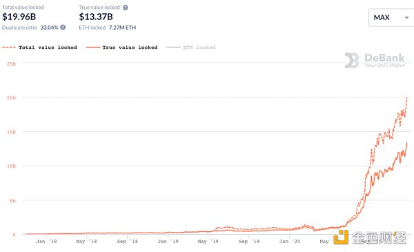Click the help icon beside Duplicate ratio

[x=63, y=27]
